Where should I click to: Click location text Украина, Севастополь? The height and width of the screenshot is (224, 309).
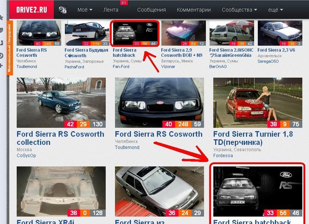click(237, 150)
